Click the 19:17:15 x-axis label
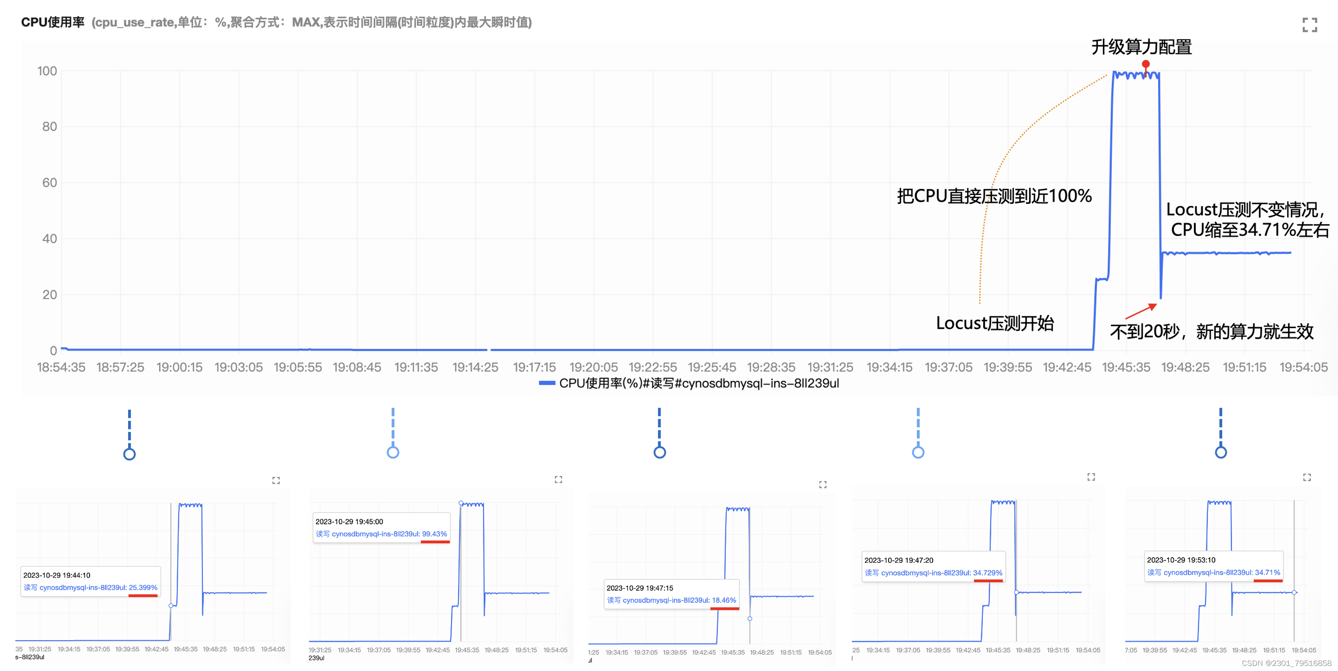 (535, 367)
